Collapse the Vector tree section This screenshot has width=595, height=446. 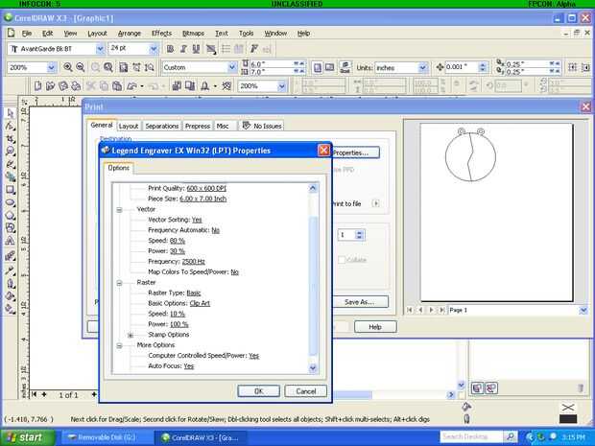coord(119,209)
